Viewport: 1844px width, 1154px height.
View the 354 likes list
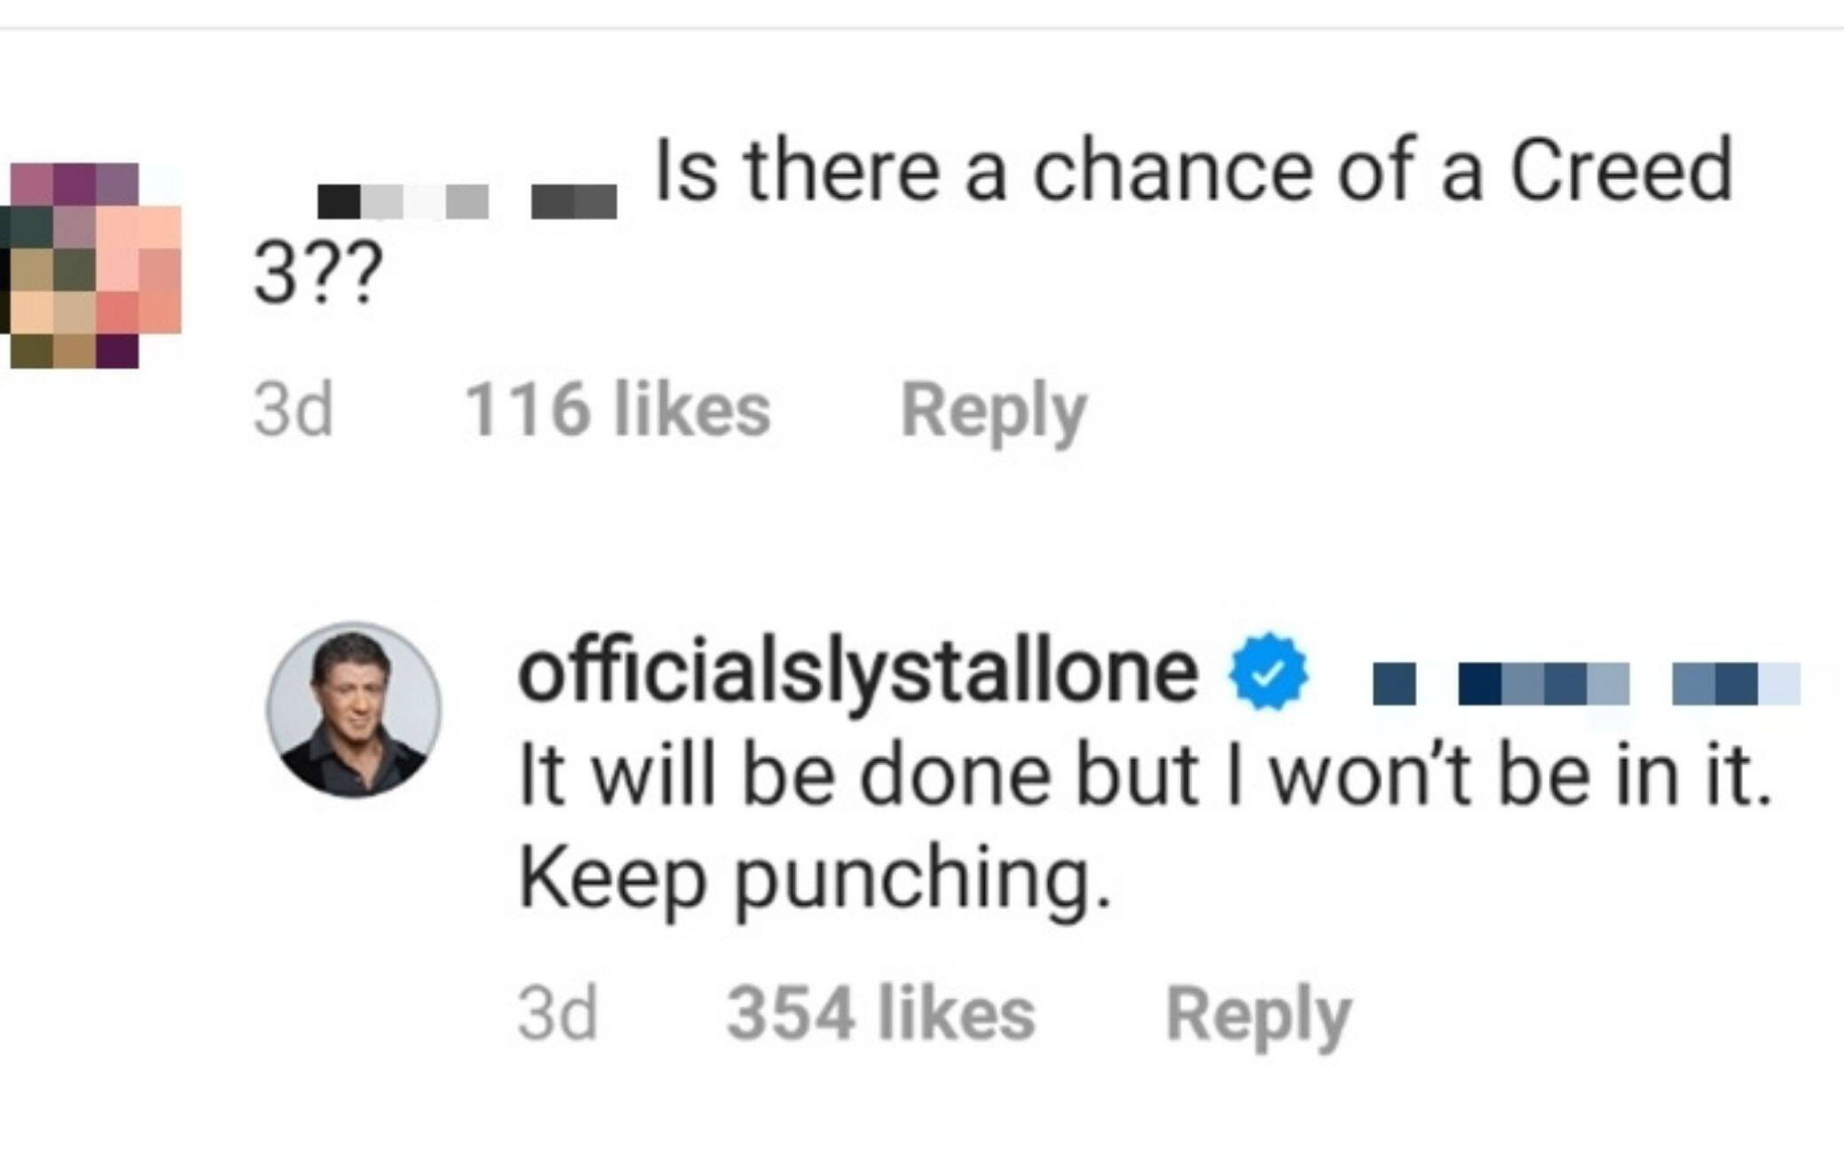(880, 1014)
